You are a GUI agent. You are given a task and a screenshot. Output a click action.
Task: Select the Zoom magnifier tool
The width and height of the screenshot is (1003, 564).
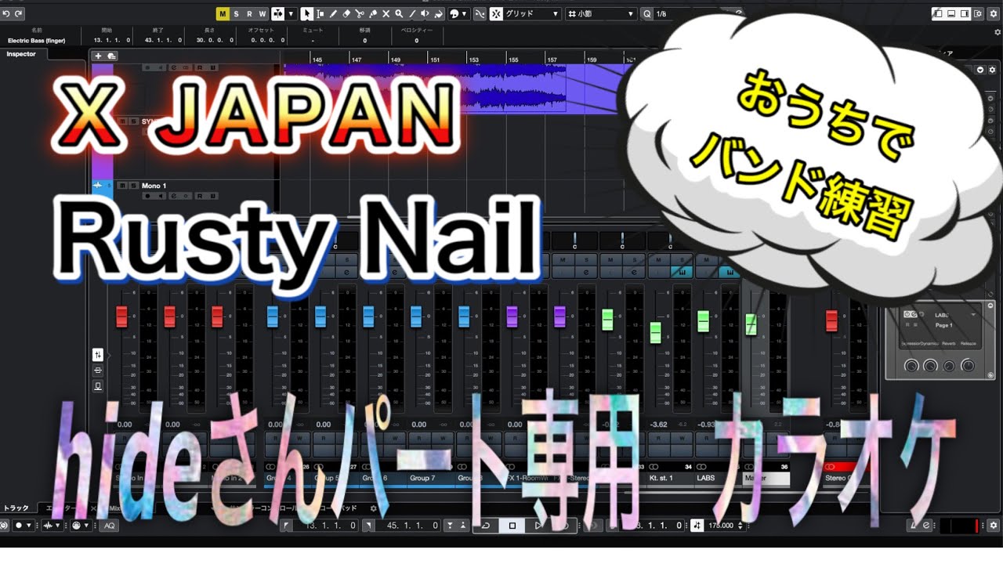(399, 13)
